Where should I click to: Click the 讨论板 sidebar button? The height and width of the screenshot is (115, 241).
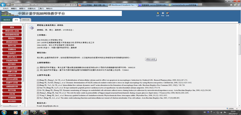pyautogui.click(x=12, y=94)
